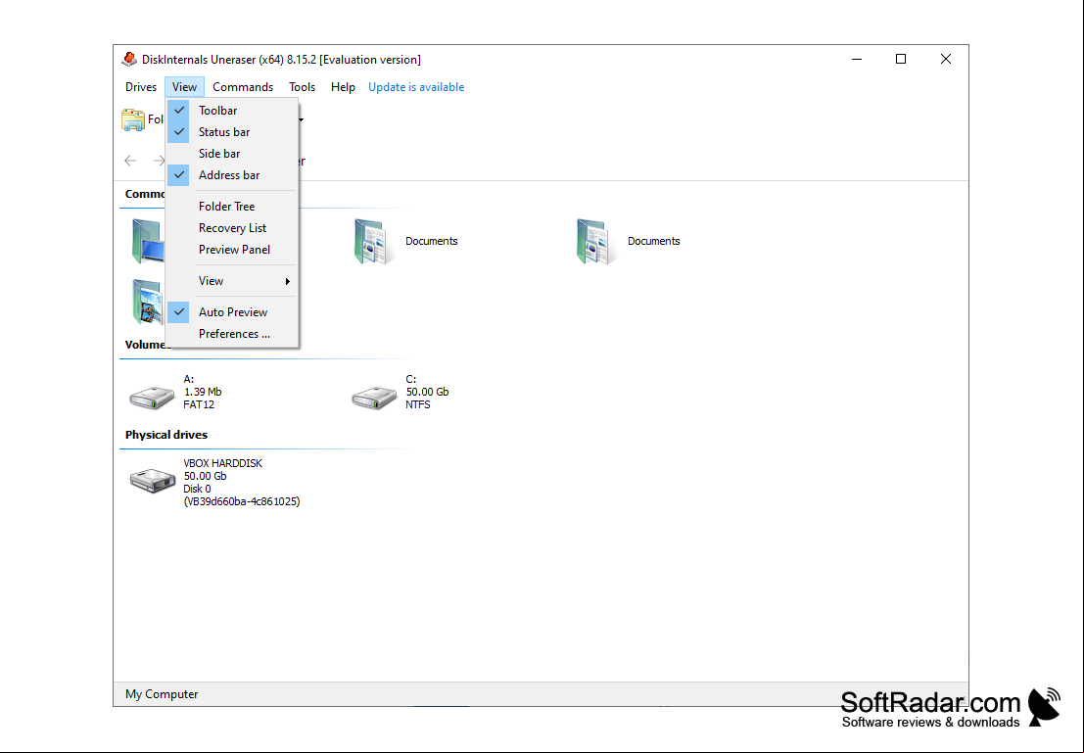Open the Drives menu
Viewport: 1084px width, 753px height.
[x=141, y=87]
